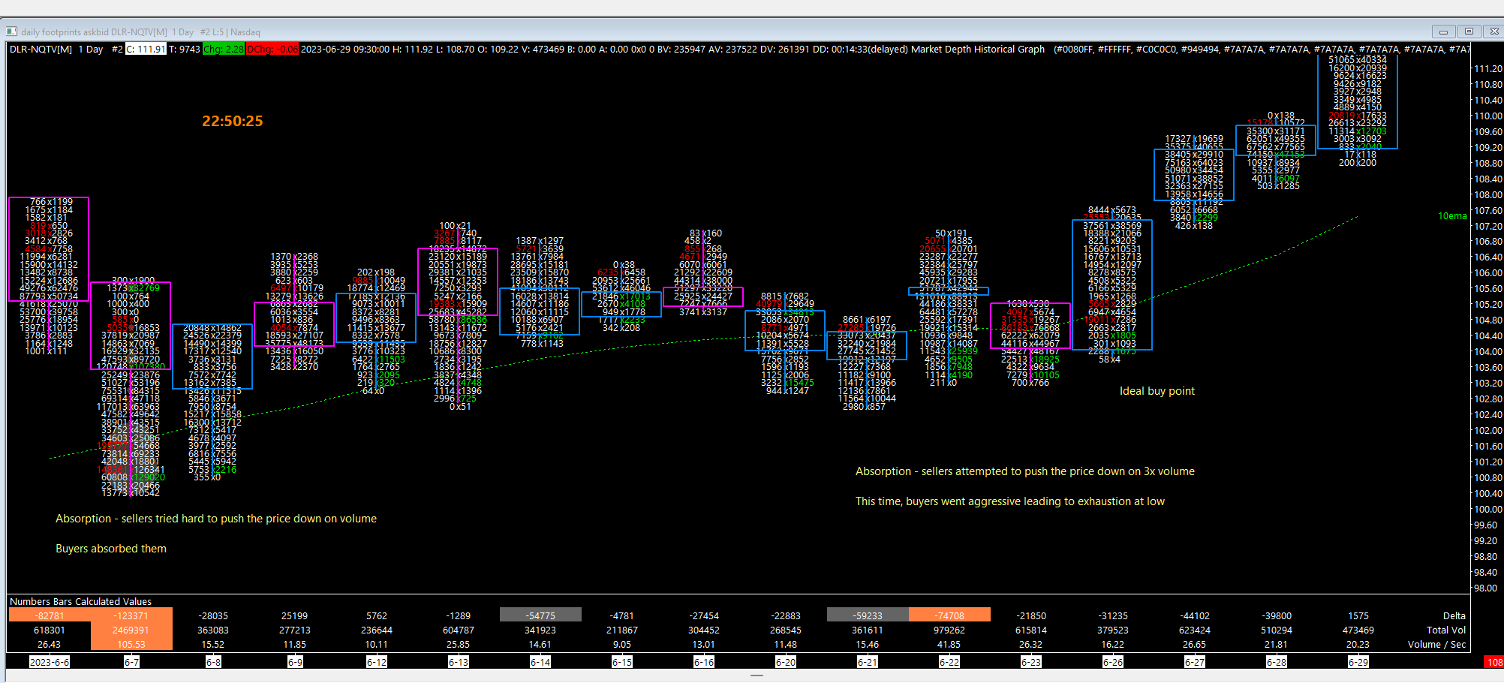The image size is (1504, 683).
Task: Click the 98.00 level on the price scale
Action: click(x=1486, y=588)
